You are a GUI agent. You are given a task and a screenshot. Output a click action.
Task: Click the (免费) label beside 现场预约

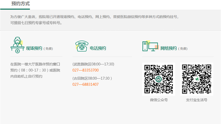48,49
